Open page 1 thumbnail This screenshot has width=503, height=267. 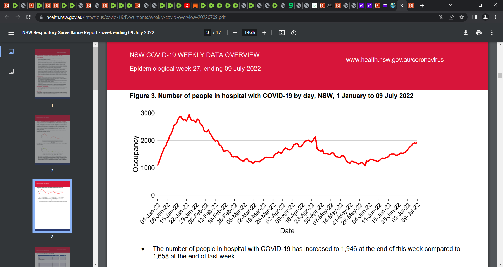coord(52,74)
